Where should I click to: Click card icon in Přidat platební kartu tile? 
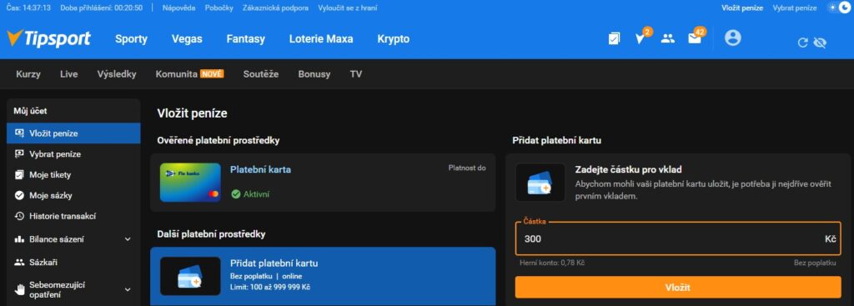click(x=190, y=276)
